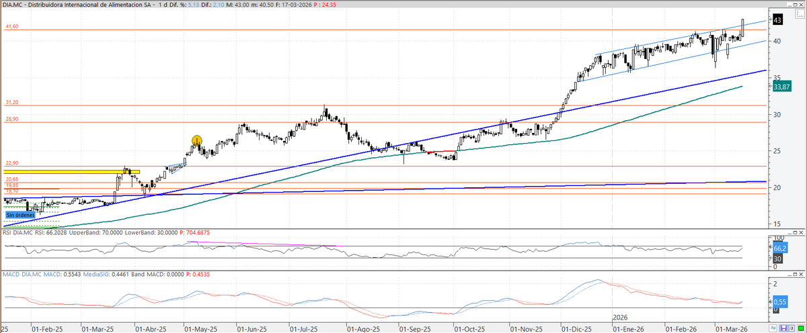Click the 'Dif. %: 5,13' value in header
Image resolution: width=807 pixels, height=333 pixels.
(184, 5)
